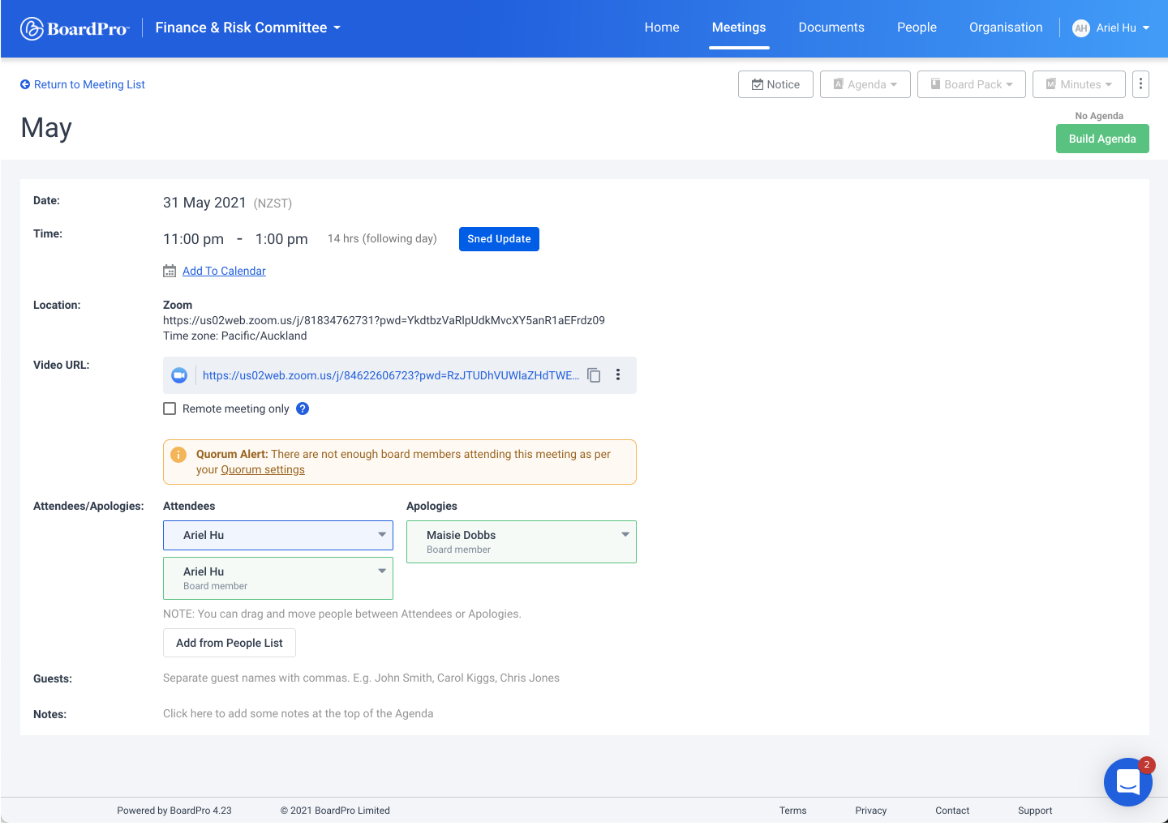Go to the People tab

pyautogui.click(x=917, y=28)
